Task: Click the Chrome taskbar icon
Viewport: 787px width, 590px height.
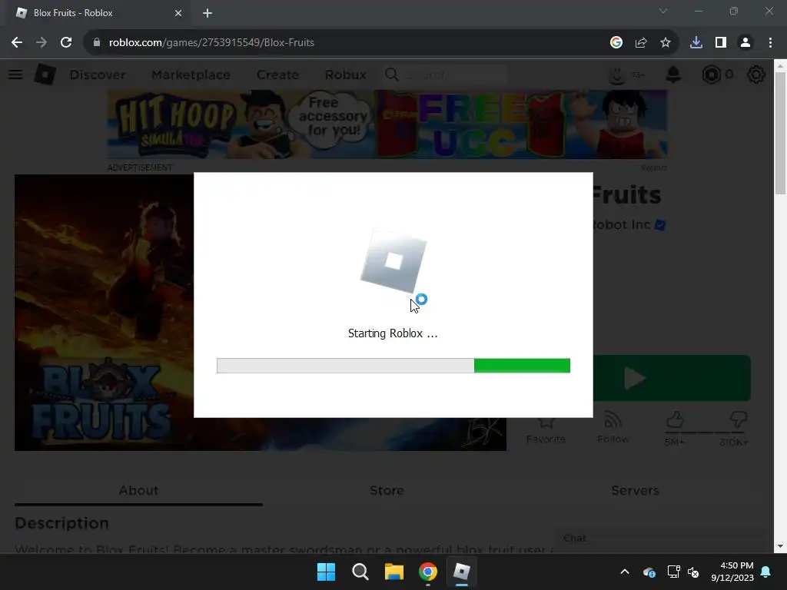Action: (x=428, y=572)
